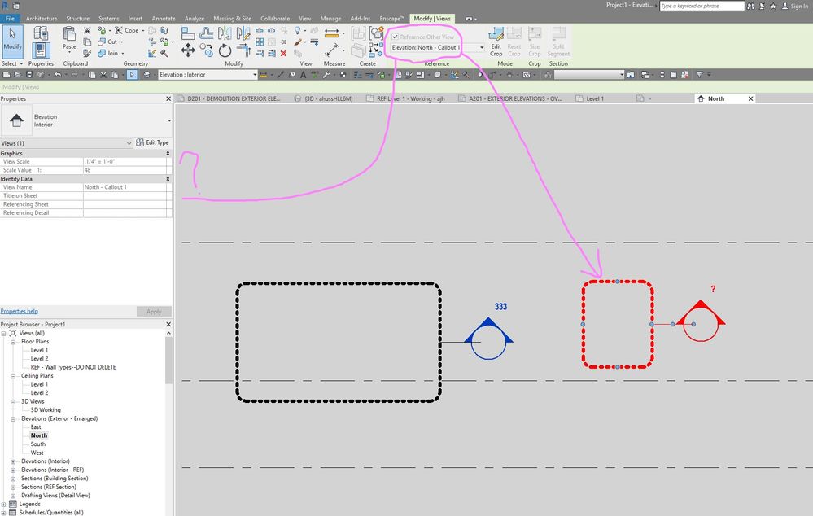
Task: Select Mirror - Draw Axis tool
Action: pyautogui.click(x=243, y=33)
